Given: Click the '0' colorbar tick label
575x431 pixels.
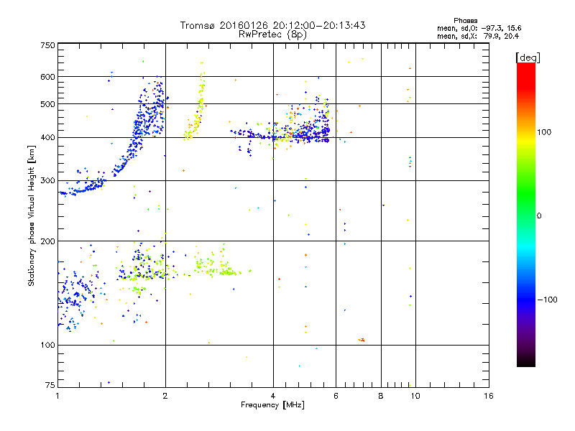Looking at the screenshot, I should pyautogui.click(x=539, y=216).
